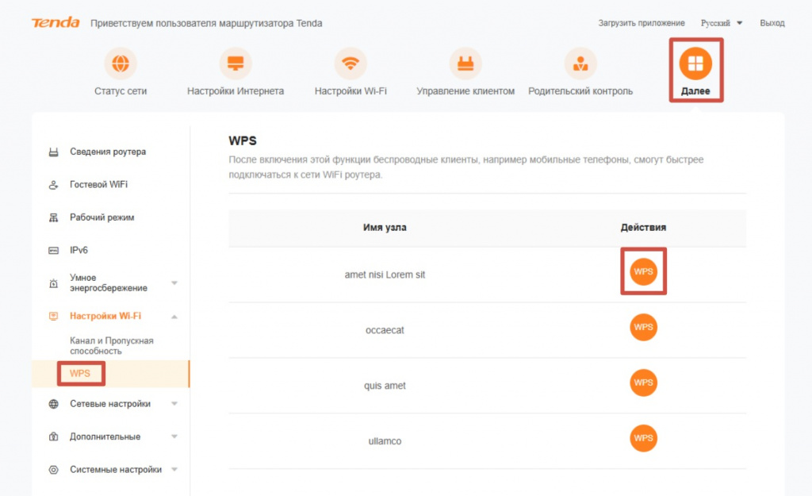Open the Настройки Интернета monitor icon
This screenshot has height=496, width=812.
(236, 63)
